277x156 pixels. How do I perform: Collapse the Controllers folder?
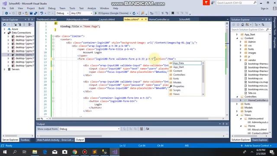click(x=237, y=97)
